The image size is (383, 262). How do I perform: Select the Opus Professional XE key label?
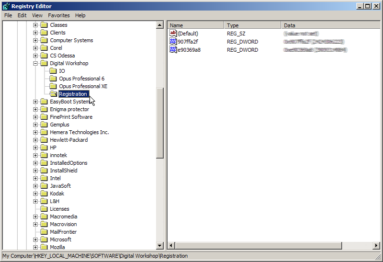[83, 86]
